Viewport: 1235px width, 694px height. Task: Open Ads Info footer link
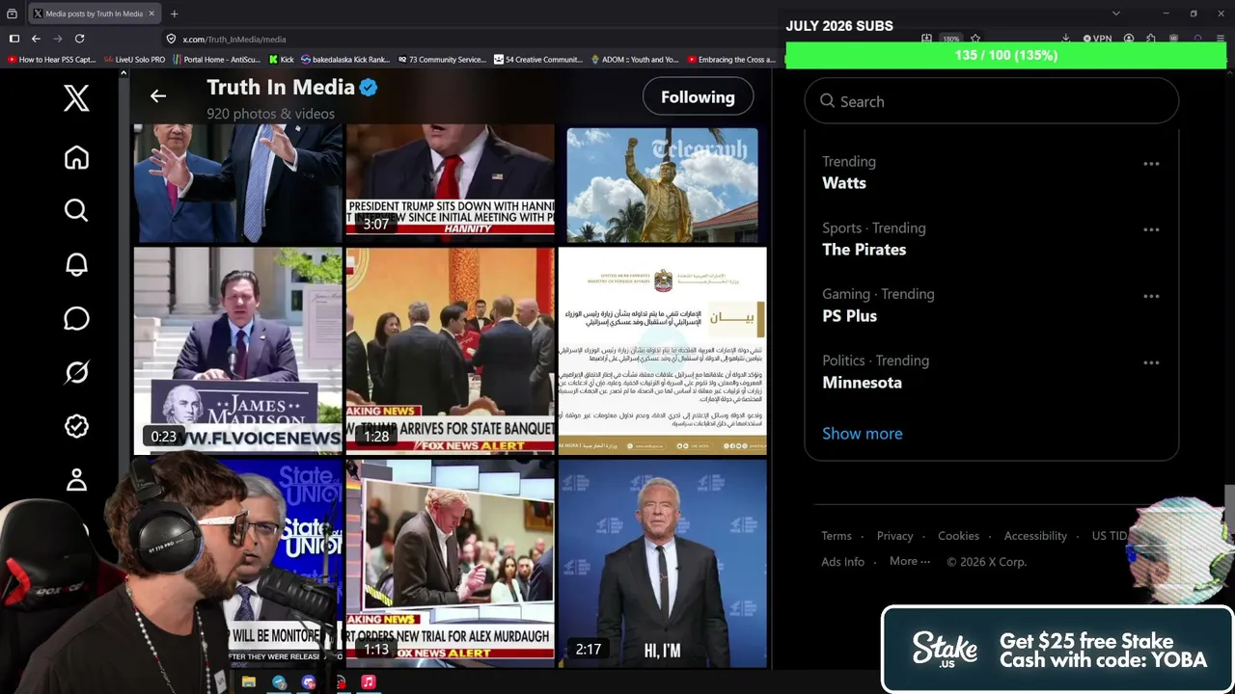point(842,562)
